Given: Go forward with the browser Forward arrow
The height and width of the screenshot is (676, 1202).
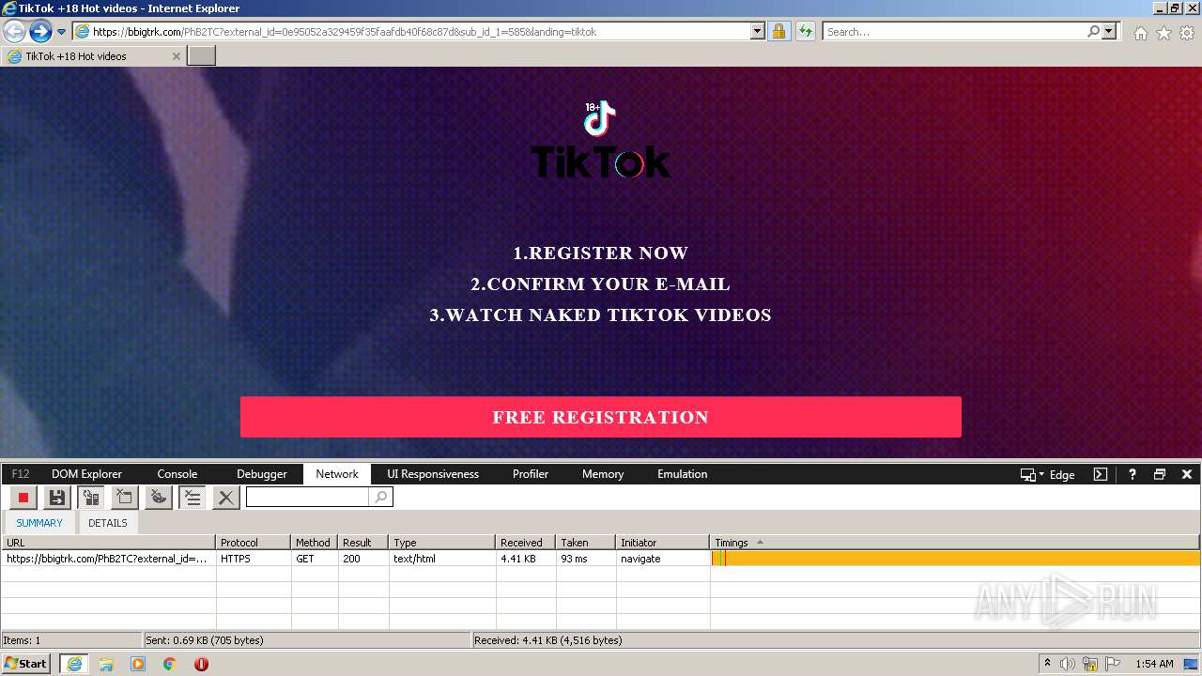Looking at the screenshot, I should pos(40,31).
